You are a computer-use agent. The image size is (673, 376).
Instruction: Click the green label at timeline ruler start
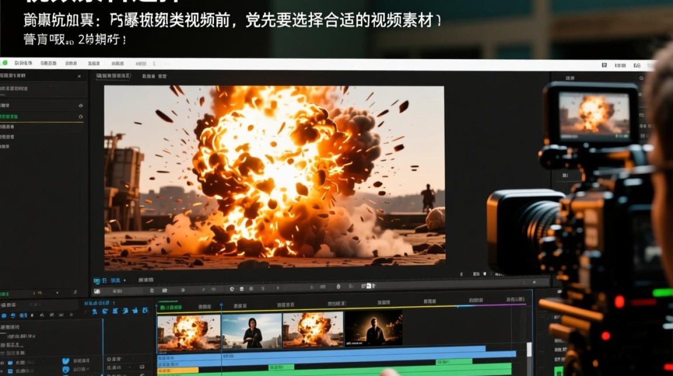coord(170,307)
